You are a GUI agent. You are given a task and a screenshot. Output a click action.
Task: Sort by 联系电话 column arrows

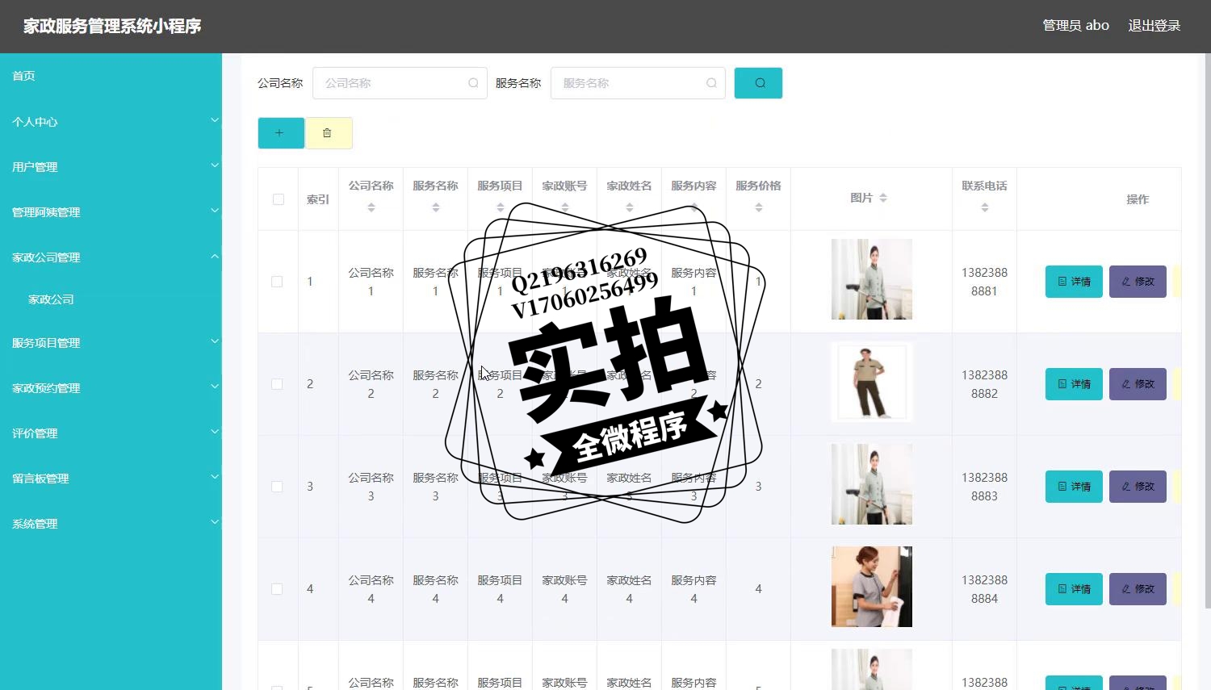coord(985,207)
